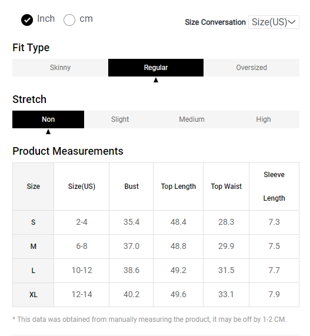This screenshot has height=336, width=310.
Task: Select the Inch unit radio button
Action: [27, 20]
